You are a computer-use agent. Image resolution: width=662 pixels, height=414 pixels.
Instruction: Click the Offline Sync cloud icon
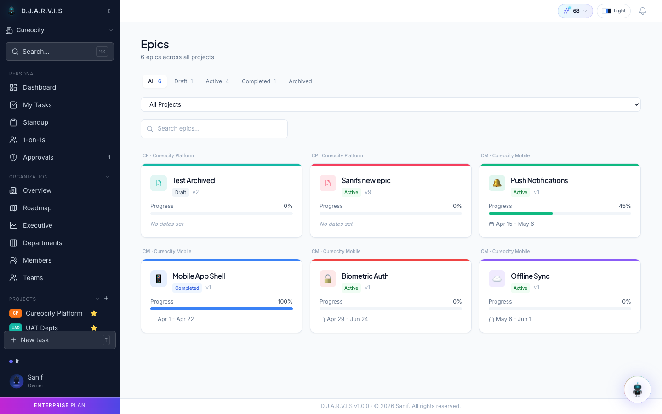[497, 279]
